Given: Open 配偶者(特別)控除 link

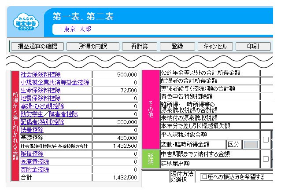Looking at the screenshot, I should 42,122.
